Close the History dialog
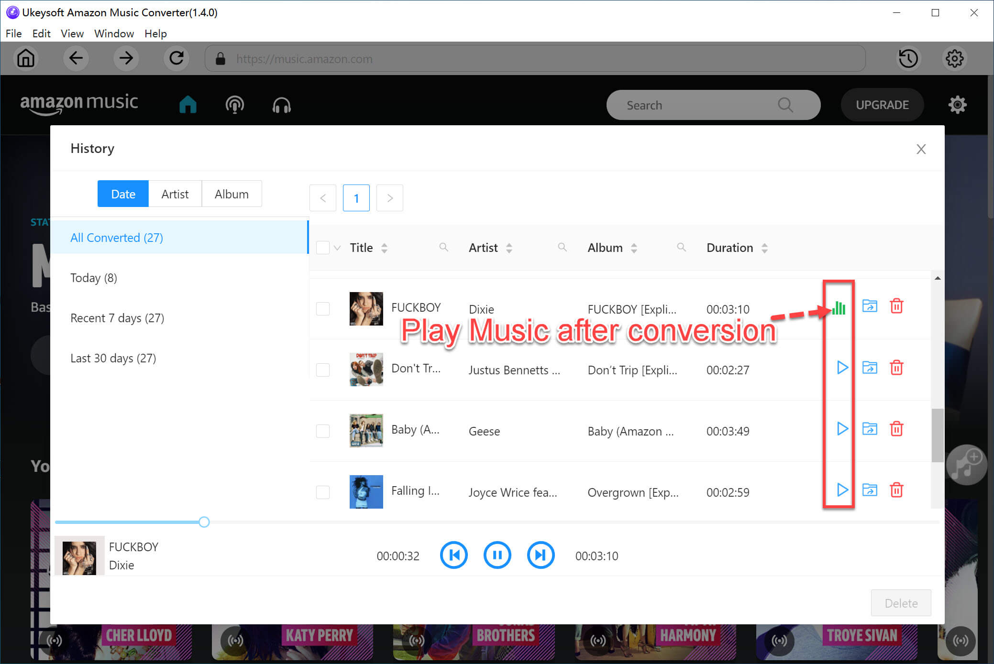The height and width of the screenshot is (664, 994). point(921,149)
